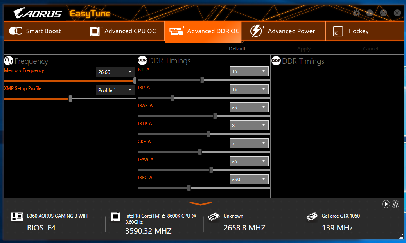Click the 'GeForce GTX 1050' text
This screenshot has height=243, width=406.
pos(341,216)
